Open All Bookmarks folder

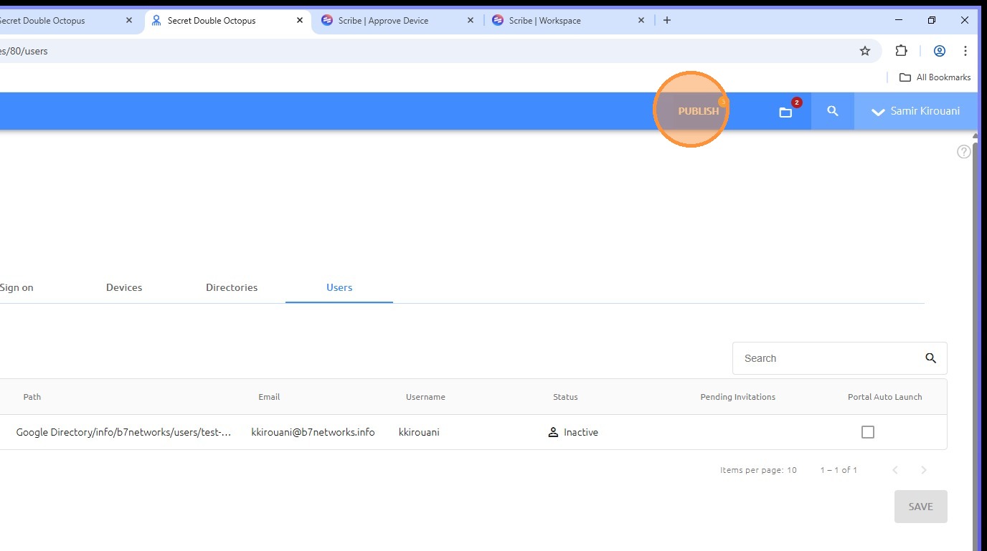point(935,77)
